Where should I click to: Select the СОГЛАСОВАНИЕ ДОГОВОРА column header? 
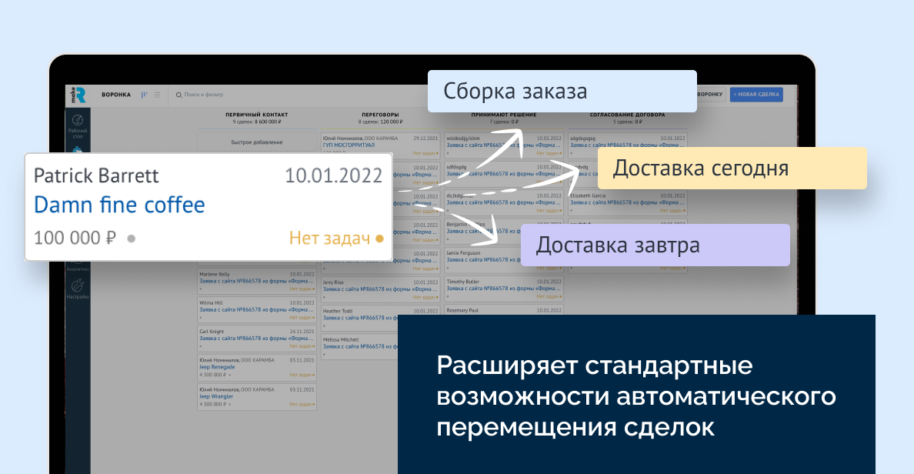pyautogui.click(x=627, y=115)
